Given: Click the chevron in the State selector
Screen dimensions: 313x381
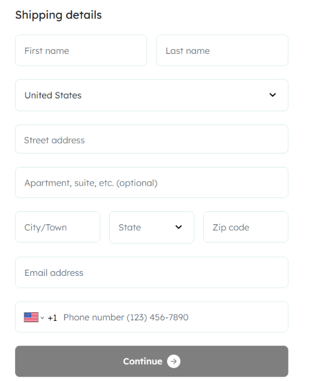Looking at the screenshot, I should tap(179, 227).
